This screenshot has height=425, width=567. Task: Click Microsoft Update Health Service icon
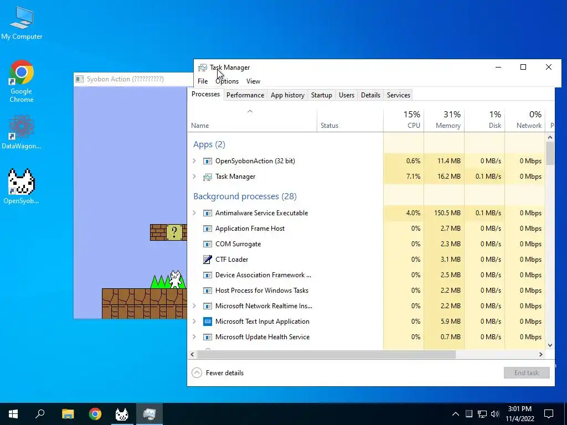point(207,337)
